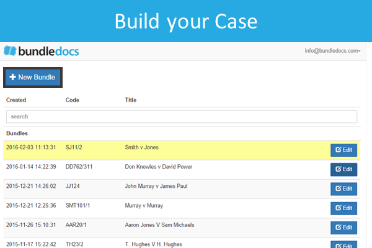The width and height of the screenshot is (372, 248).
Task: Edit the T. Hughes V H. Hughes bundle
Action: point(343,245)
